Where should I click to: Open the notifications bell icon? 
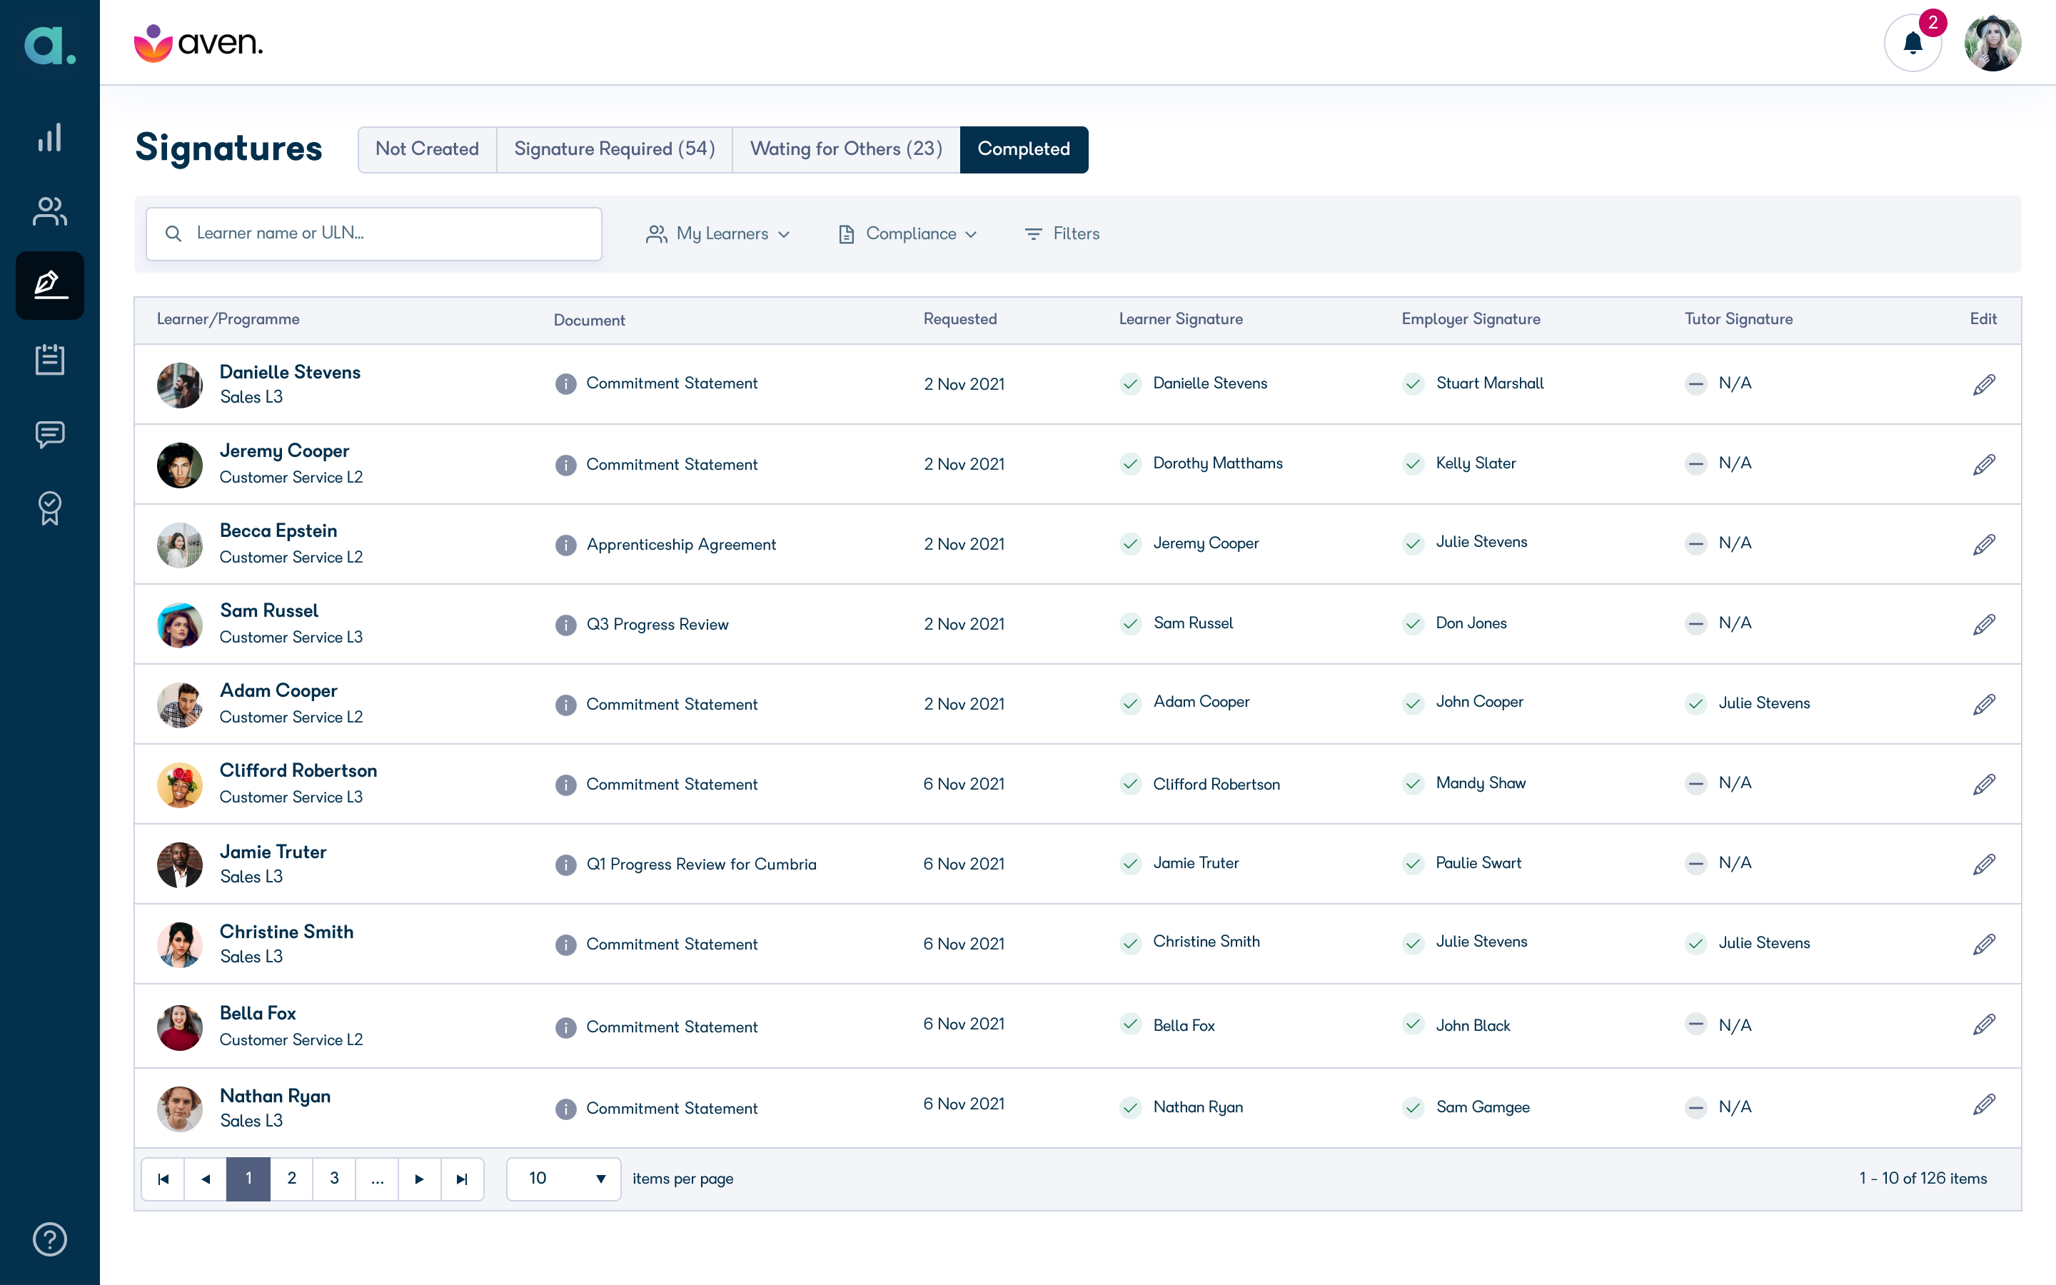click(x=1913, y=43)
